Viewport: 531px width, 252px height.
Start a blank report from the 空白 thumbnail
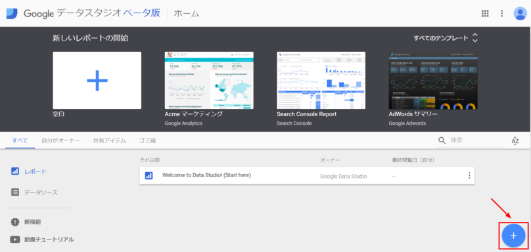click(97, 81)
